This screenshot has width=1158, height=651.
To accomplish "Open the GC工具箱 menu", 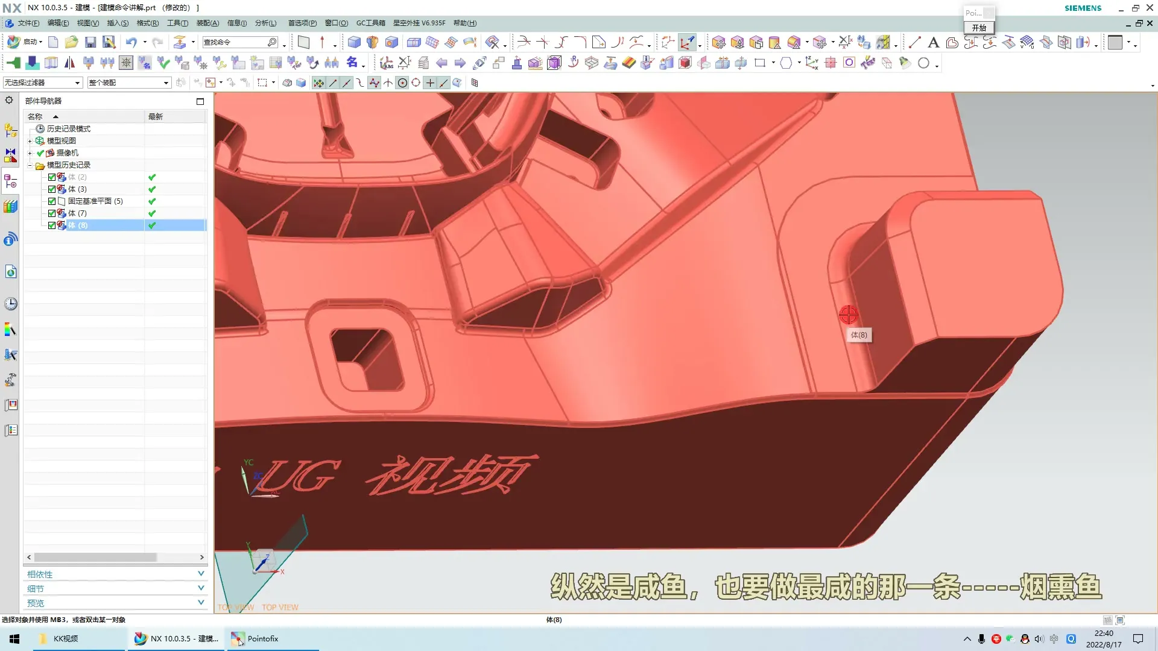I will [370, 23].
